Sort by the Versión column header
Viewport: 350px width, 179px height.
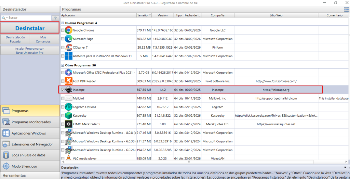tap(162, 15)
